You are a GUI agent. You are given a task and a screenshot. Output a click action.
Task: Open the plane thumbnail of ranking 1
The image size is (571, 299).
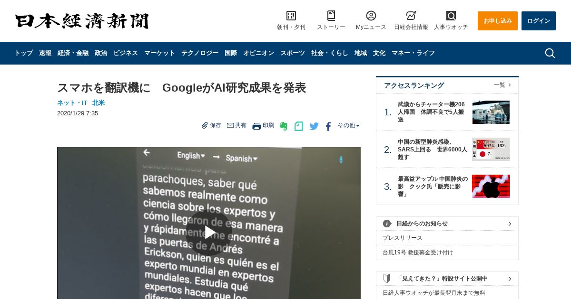491,112
